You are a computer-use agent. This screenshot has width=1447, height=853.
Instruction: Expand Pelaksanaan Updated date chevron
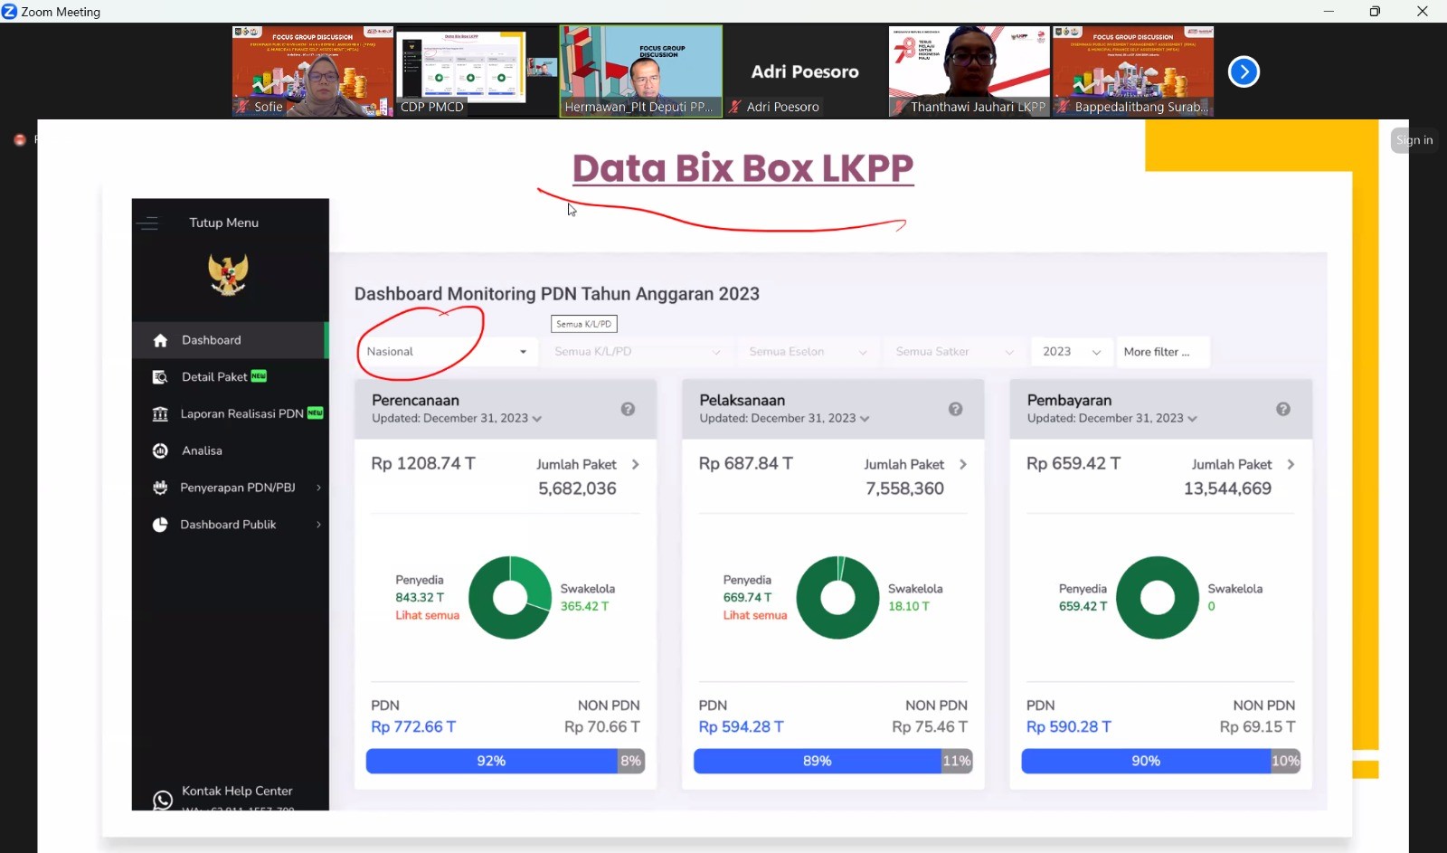(x=865, y=419)
